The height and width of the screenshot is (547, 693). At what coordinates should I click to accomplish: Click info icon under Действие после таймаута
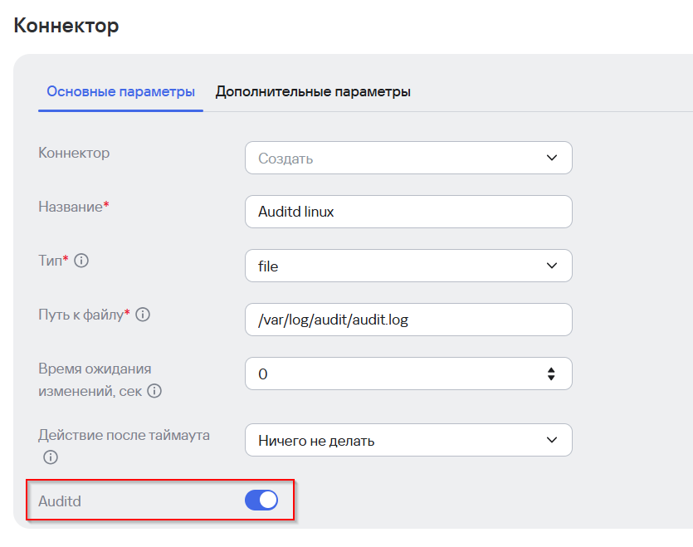coord(51,457)
